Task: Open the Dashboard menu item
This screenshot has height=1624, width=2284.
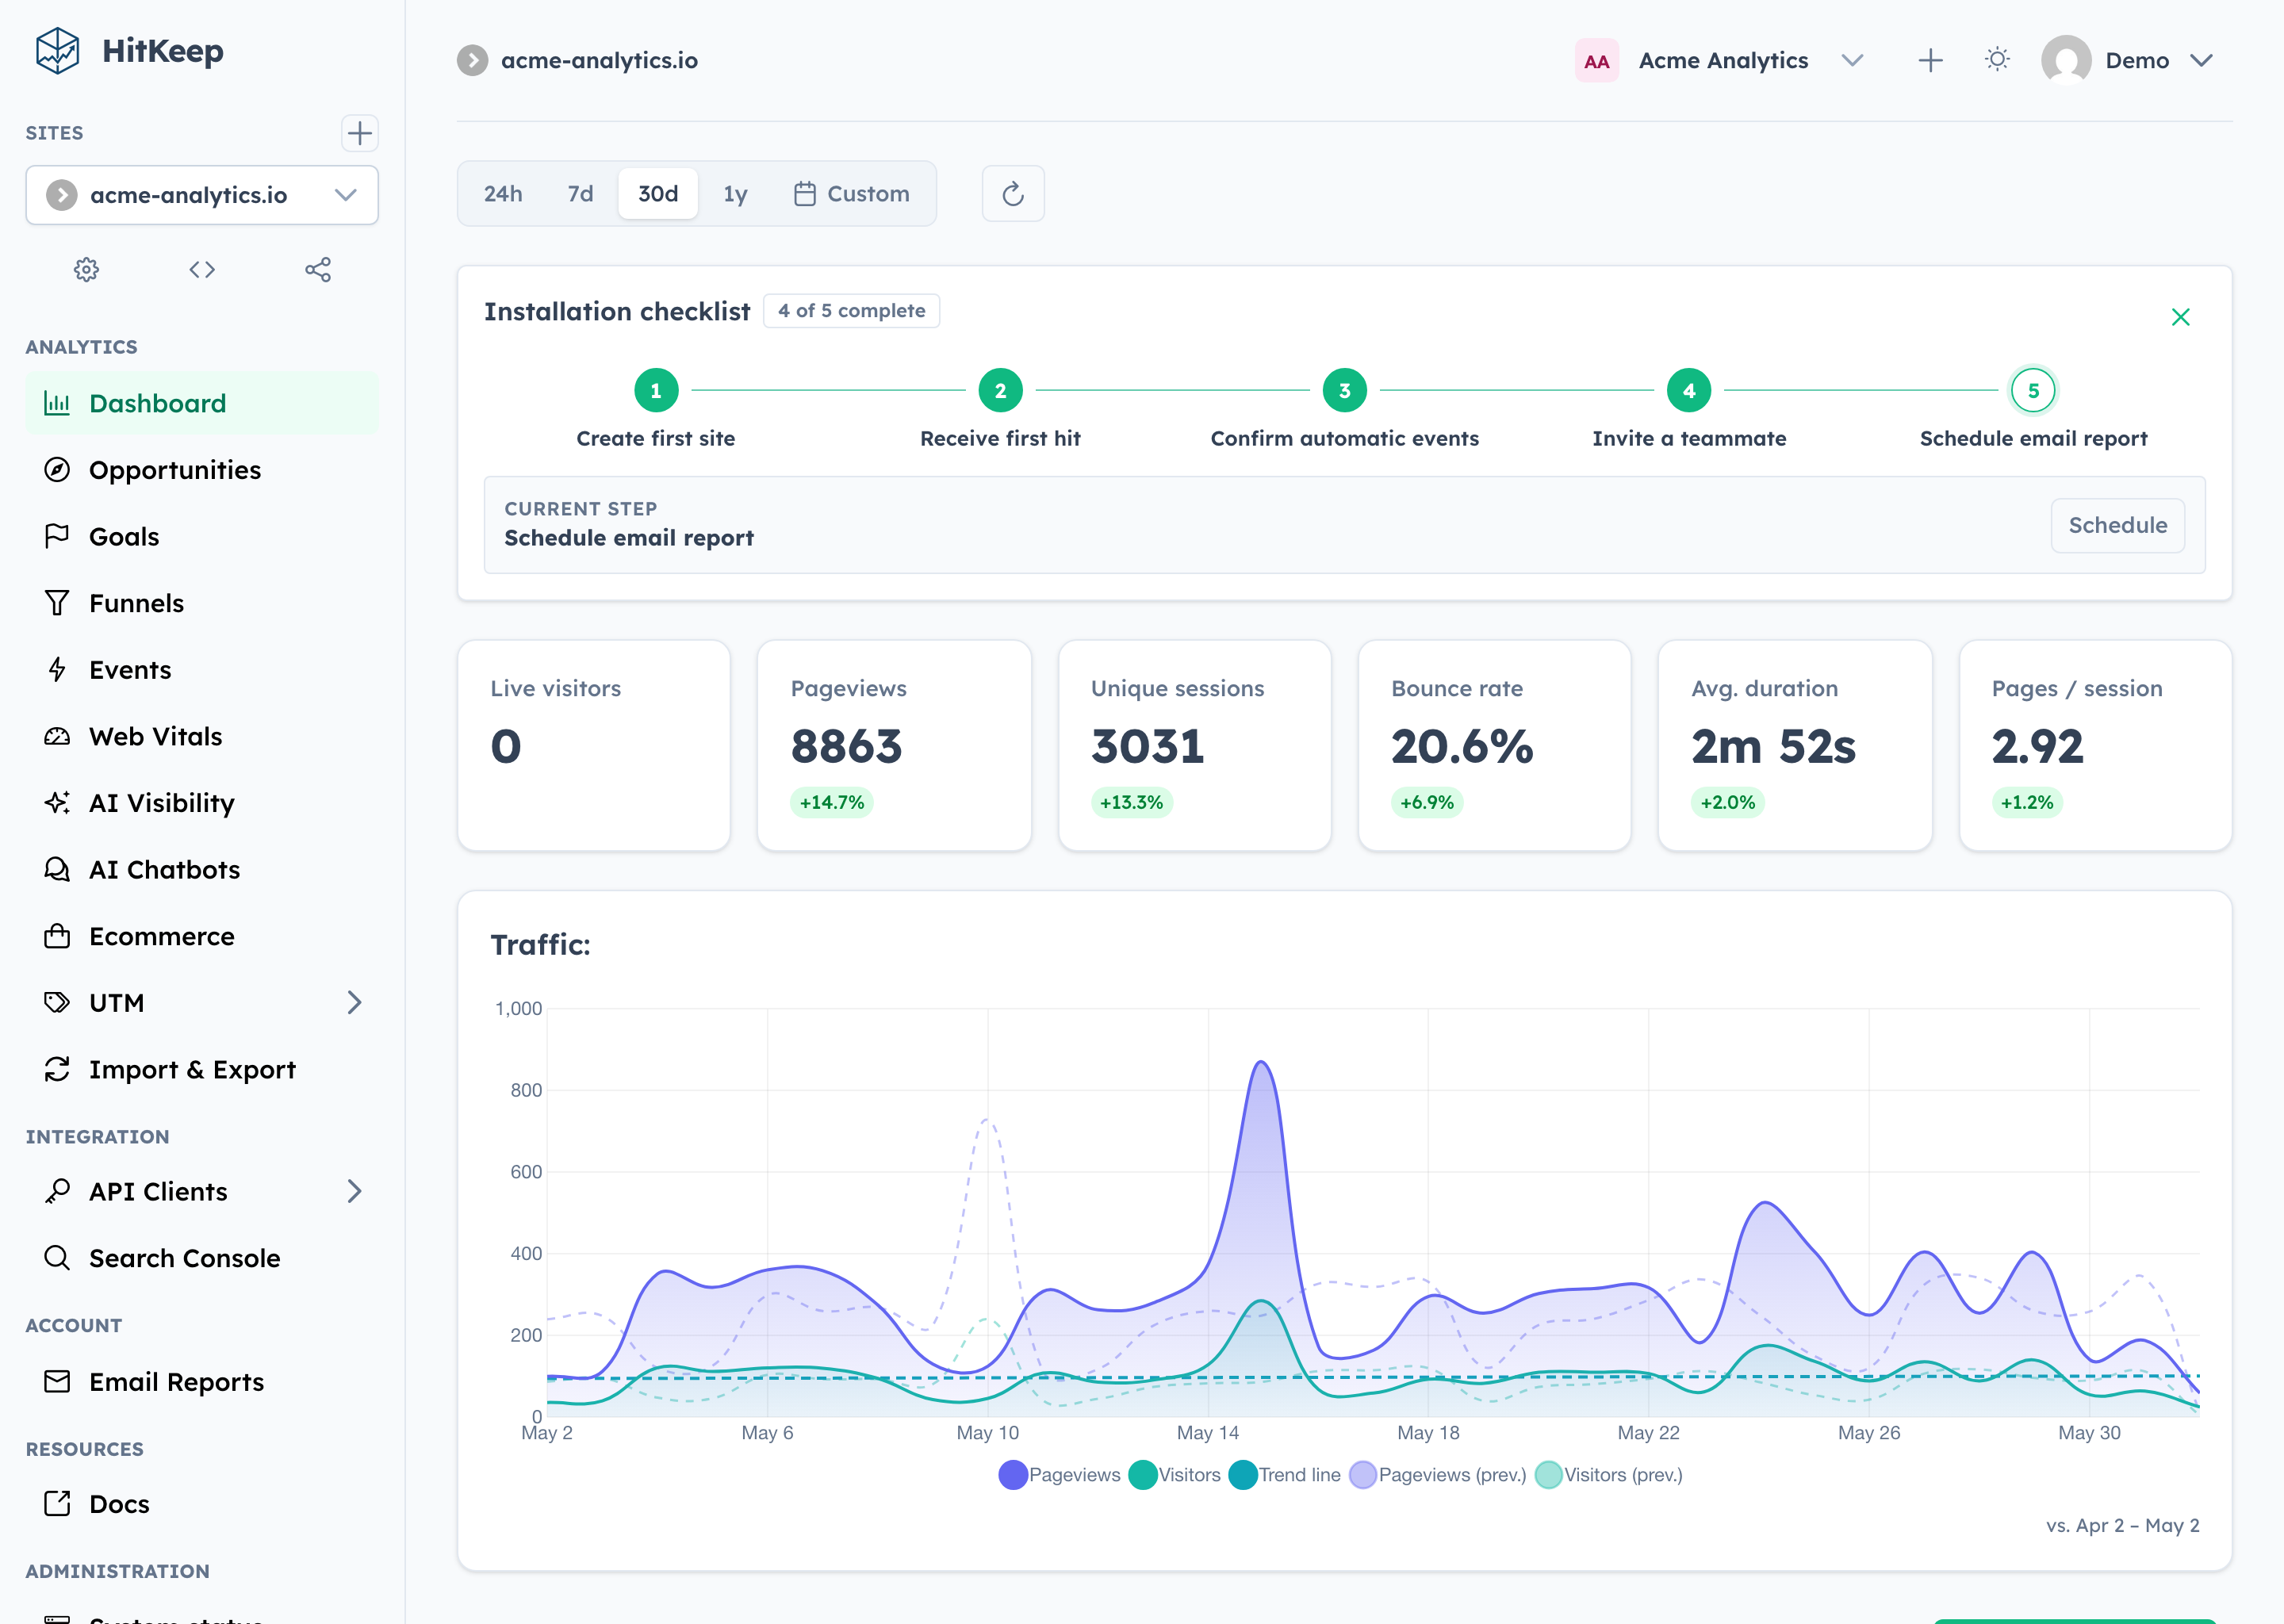Action: 202,403
